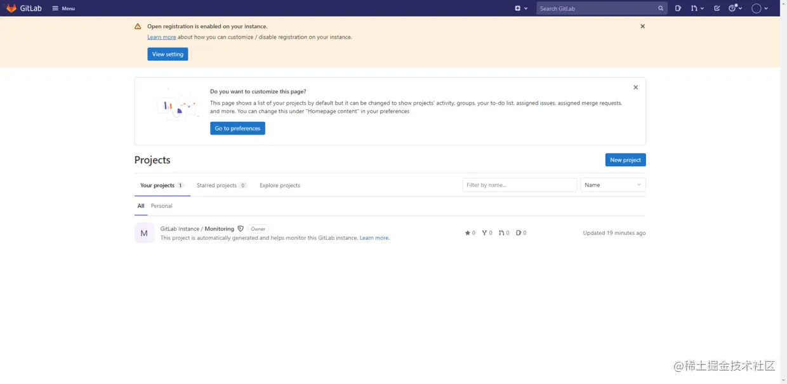Screen dimensions: 787x384
Task: Open the Menu hamburger navigation
Action: [63, 8]
